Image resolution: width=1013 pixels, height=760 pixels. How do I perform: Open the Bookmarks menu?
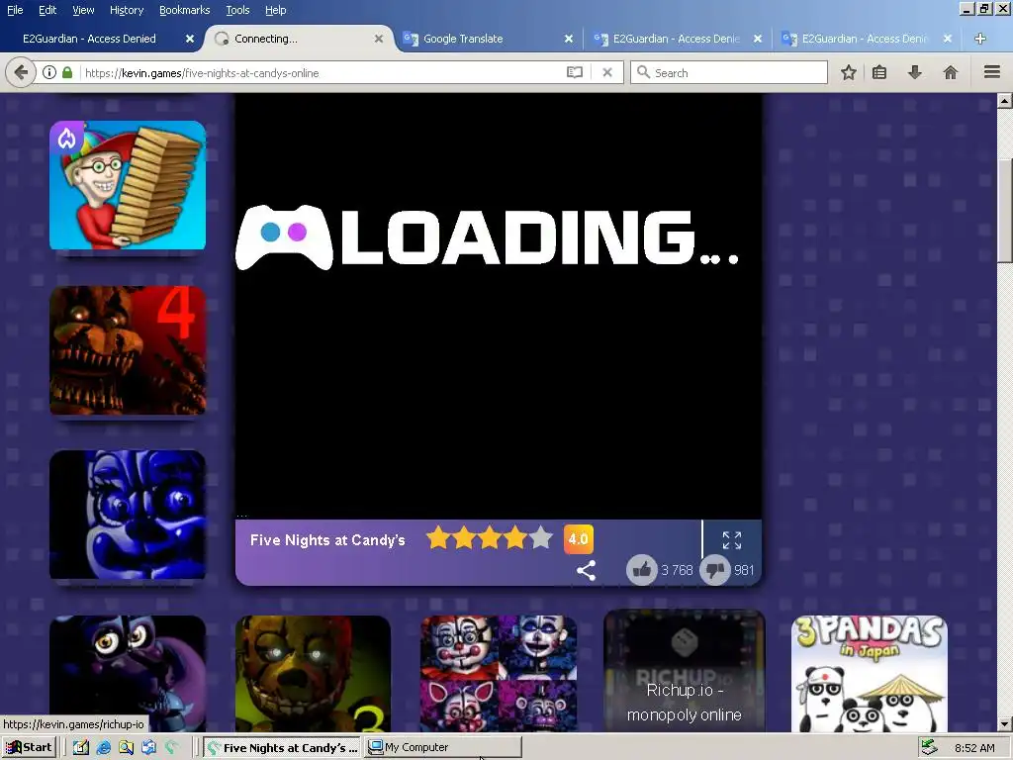[x=184, y=10]
